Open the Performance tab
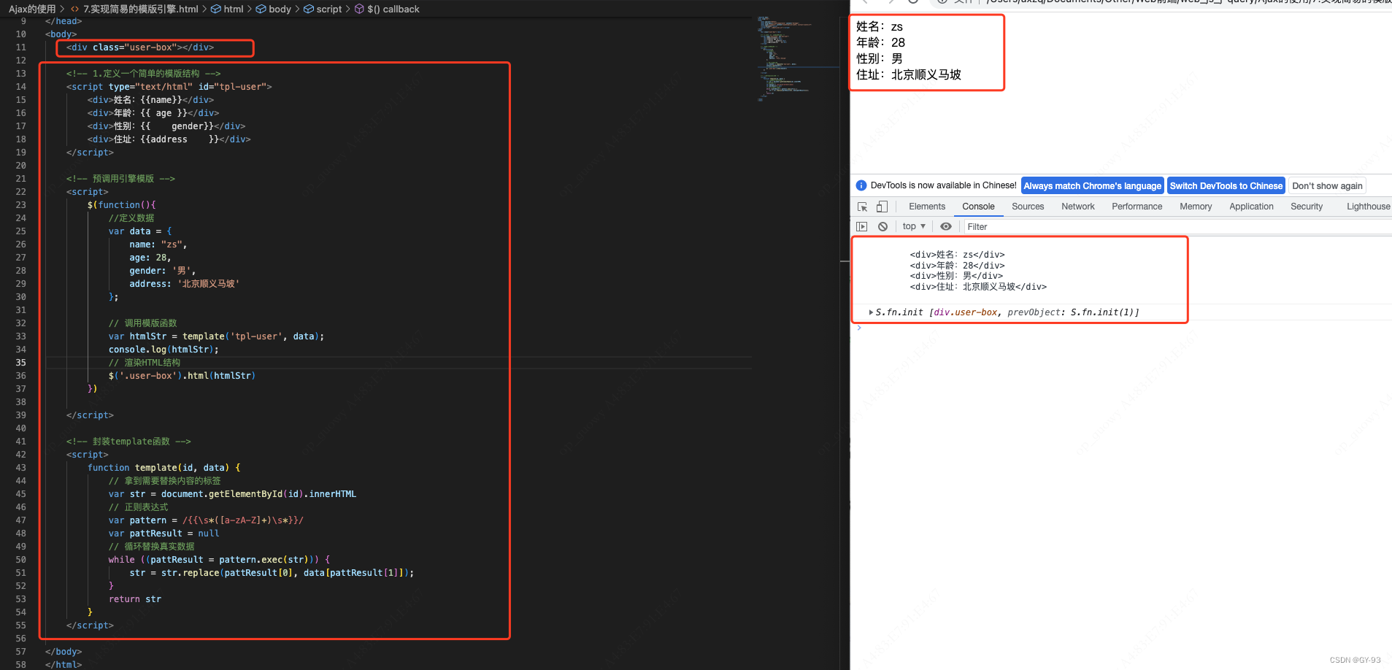The height and width of the screenshot is (670, 1392). 1137,207
